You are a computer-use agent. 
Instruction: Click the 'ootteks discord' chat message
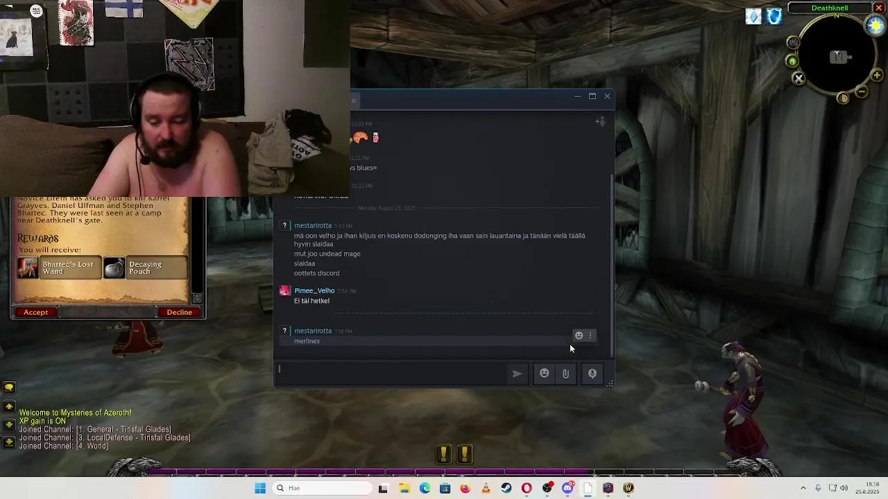[316, 273]
